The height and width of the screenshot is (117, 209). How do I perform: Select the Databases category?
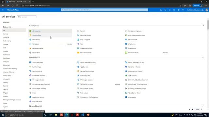[x=7, y=58]
